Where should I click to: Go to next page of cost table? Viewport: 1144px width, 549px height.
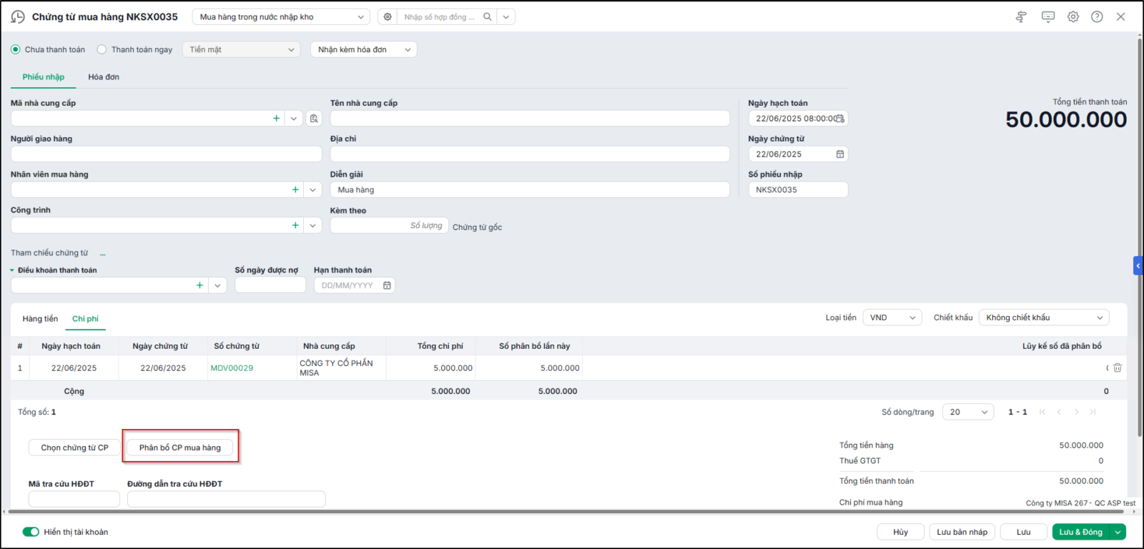click(x=1076, y=412)
